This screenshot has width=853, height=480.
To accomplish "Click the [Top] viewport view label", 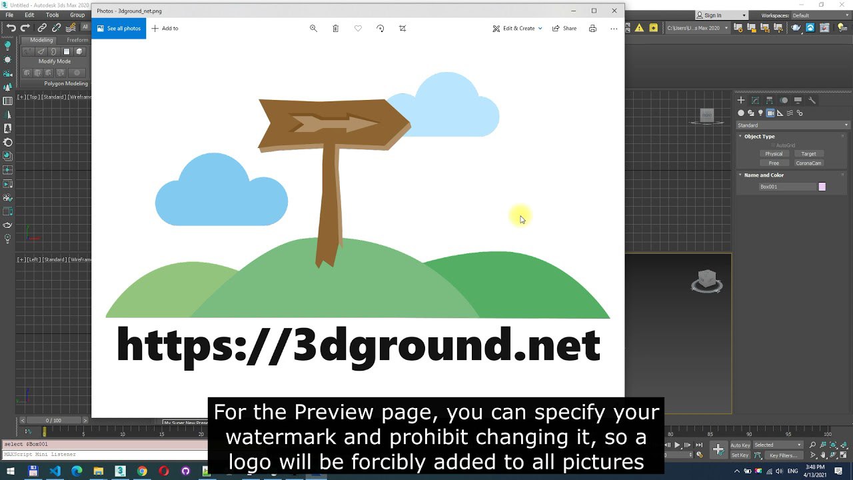I will 33,97.
